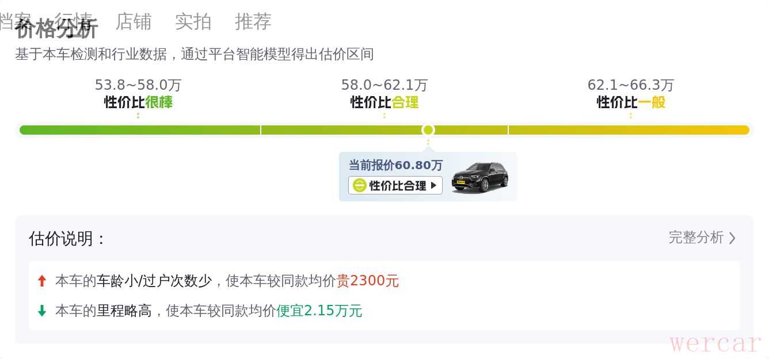Switch to the 实拍 tab
Screen dimensions: 769x359
click(193, 22)
